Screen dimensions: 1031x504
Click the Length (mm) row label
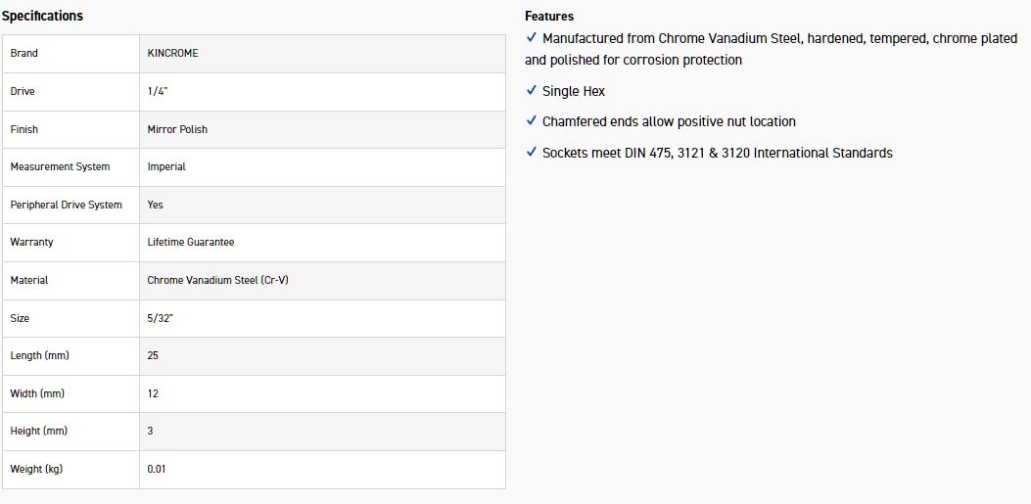coord(39,355)
